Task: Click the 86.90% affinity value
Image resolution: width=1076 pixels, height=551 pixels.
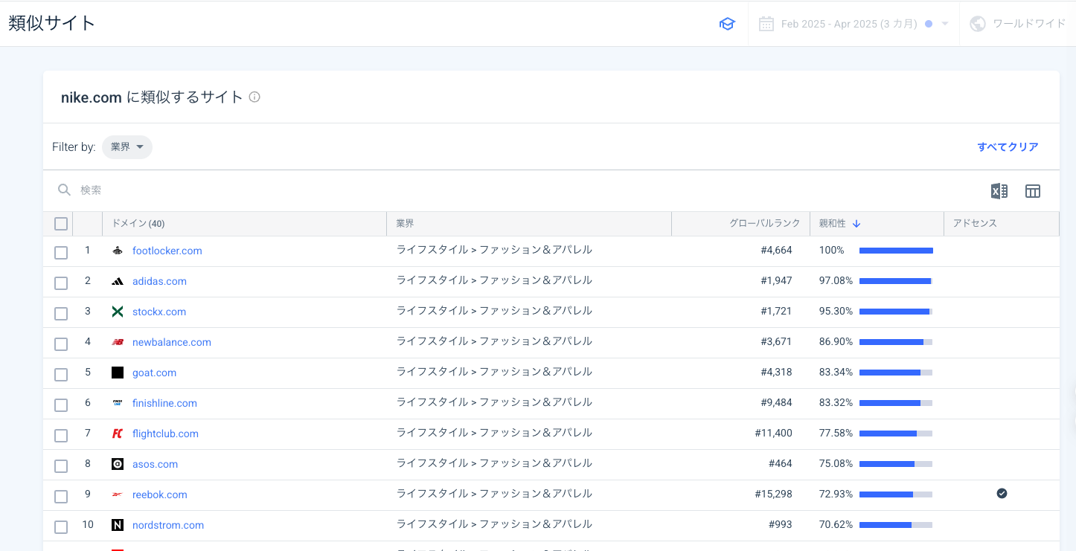Action: pyautogui.click(x=836, y=341)
